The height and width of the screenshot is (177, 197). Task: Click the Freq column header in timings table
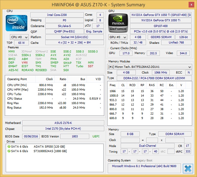113,85
